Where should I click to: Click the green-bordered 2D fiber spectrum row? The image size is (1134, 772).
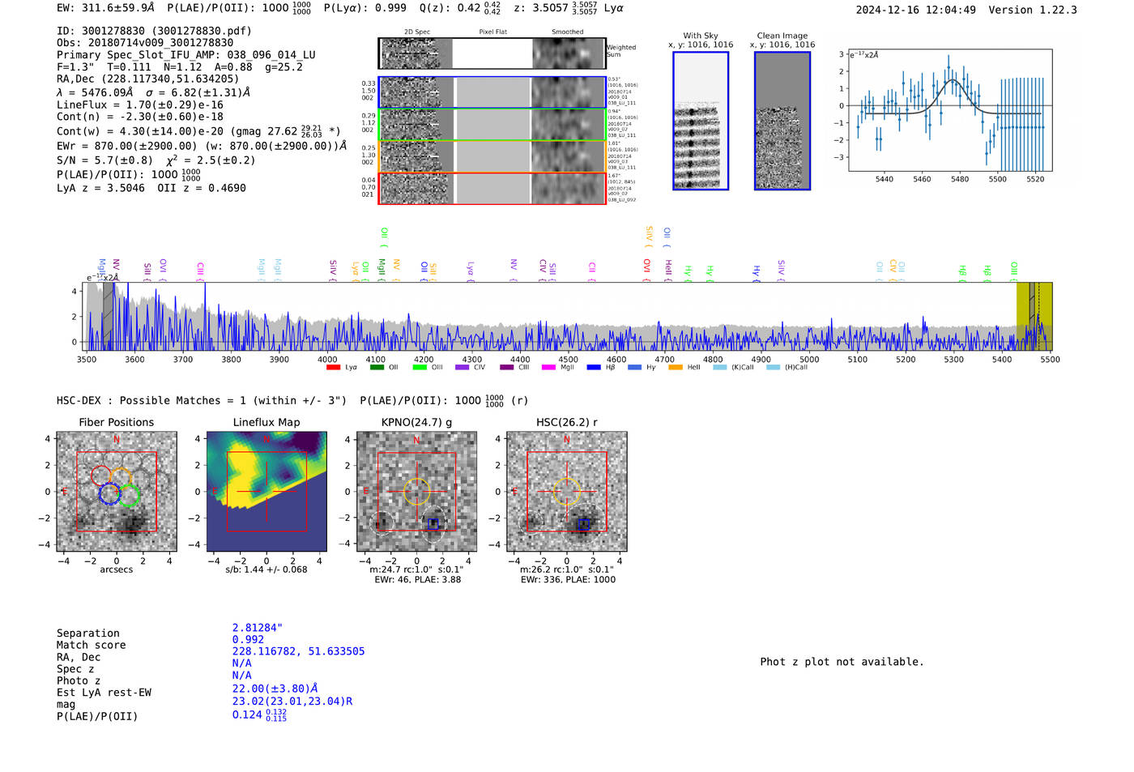(x=492, y=125)
